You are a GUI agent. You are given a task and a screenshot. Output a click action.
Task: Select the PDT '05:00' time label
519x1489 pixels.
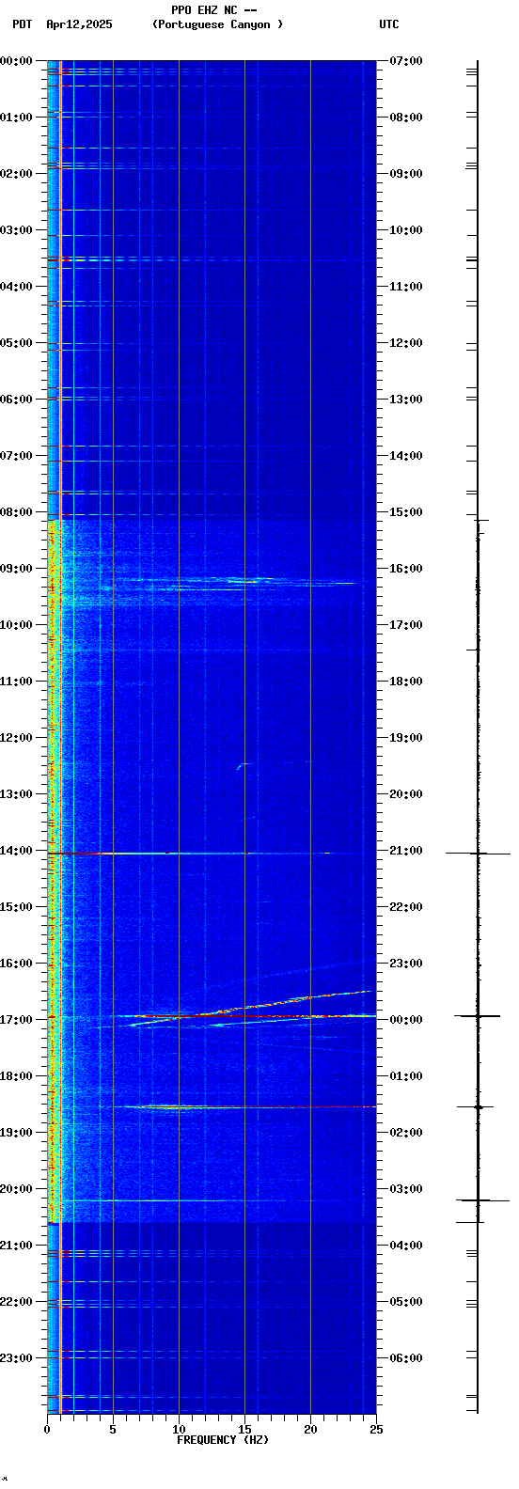[x=16, y=343]
